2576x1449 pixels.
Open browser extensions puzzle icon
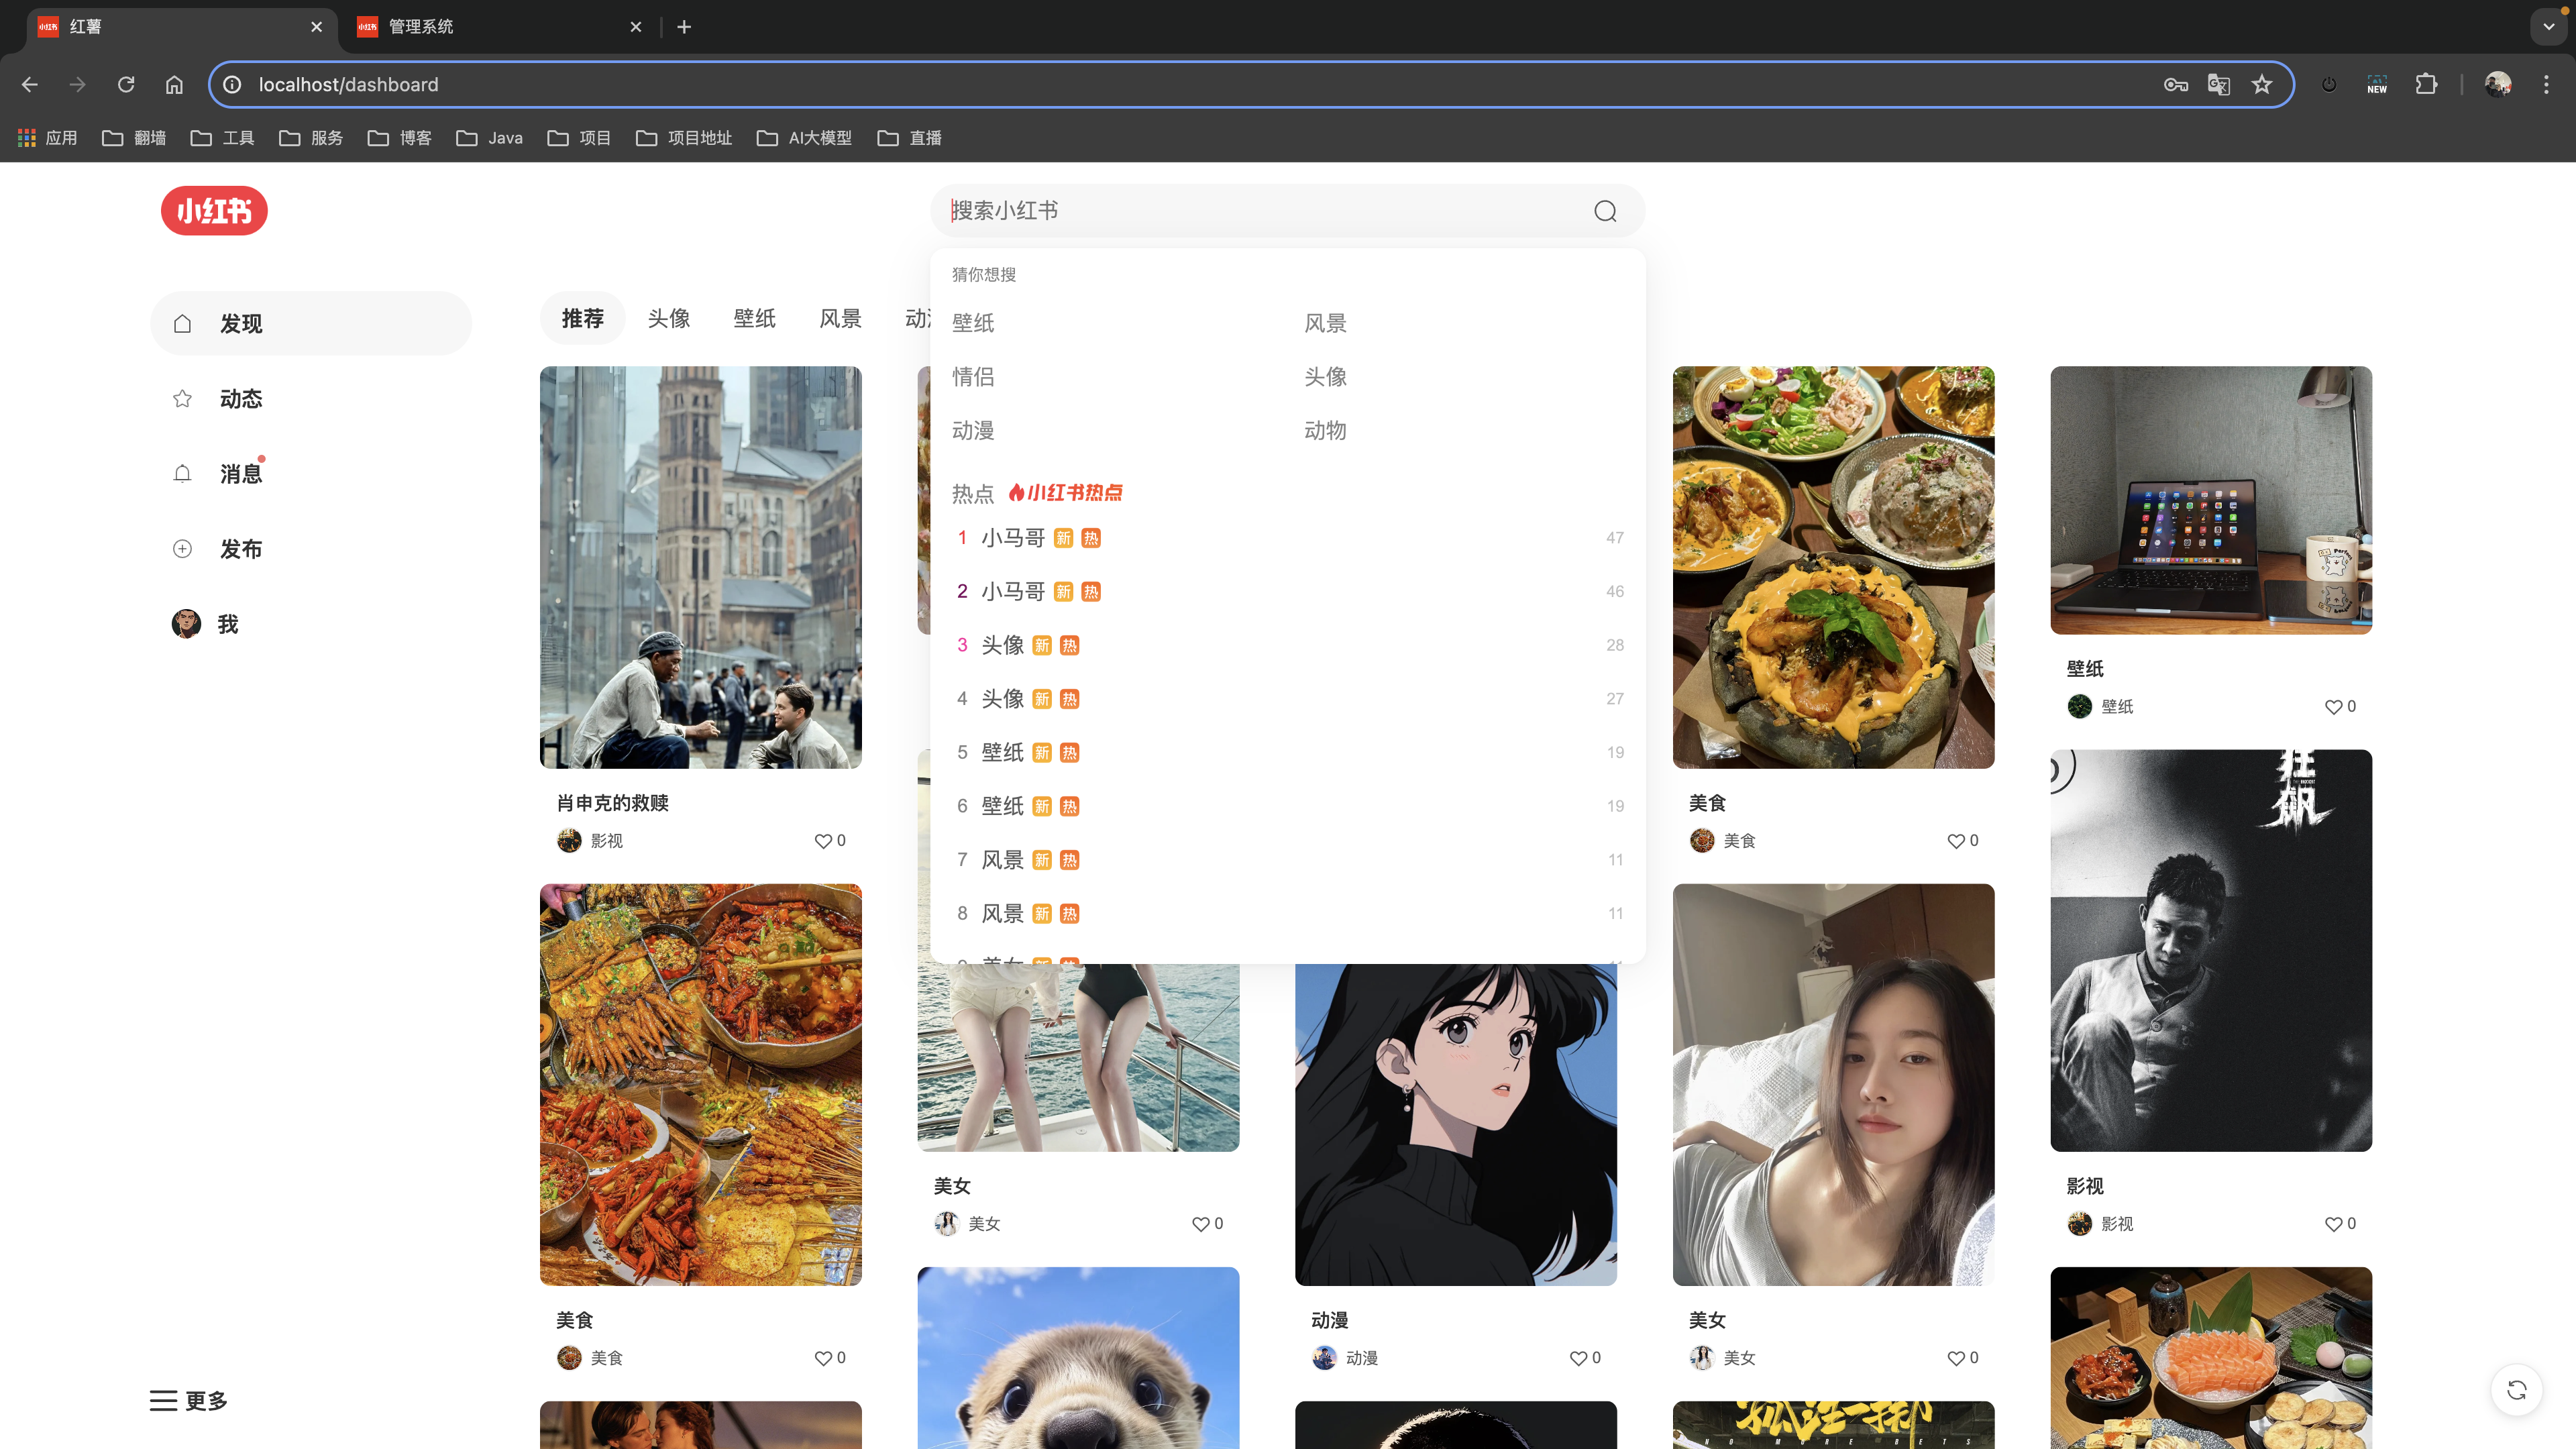(2426, 85)
